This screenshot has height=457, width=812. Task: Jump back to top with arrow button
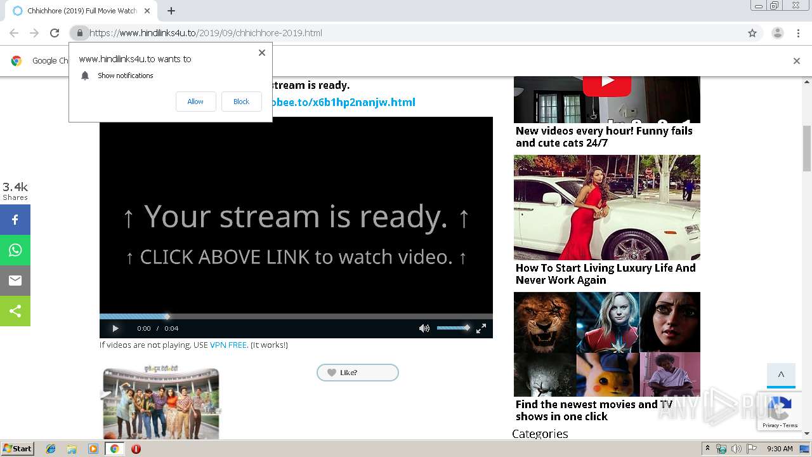pos(781,375)
